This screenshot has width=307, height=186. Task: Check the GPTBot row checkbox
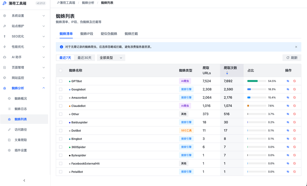pyautogui.click(x=61, y=81)
